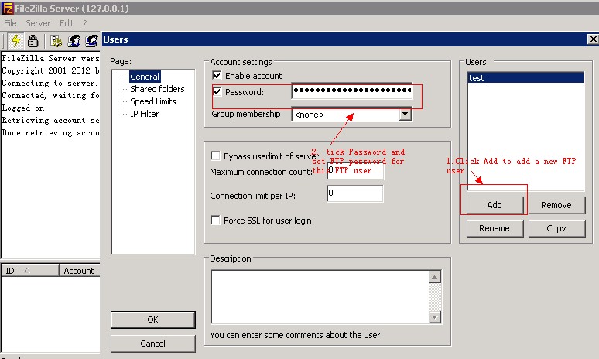599x359 pixels.
Task: Click the lightning bolt connect icon
Action: click(15, 41)
